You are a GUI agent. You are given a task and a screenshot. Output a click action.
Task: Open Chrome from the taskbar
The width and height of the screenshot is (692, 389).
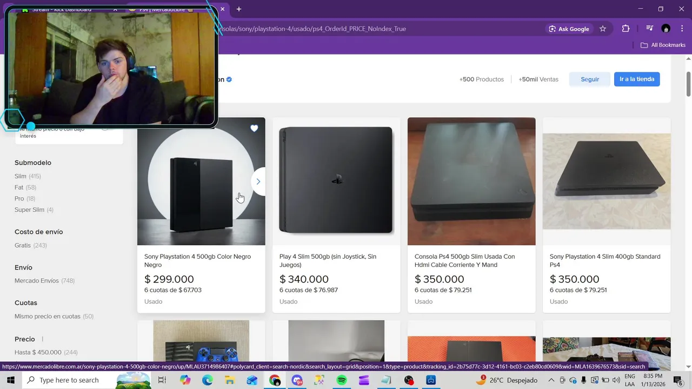pyautogui.click(x=275, y=380)
